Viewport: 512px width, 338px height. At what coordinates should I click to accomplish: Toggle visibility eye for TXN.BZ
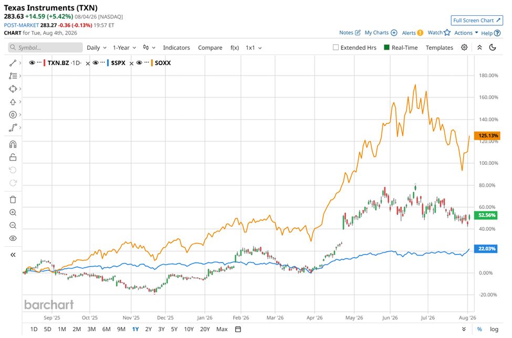(x=32, y=62)
